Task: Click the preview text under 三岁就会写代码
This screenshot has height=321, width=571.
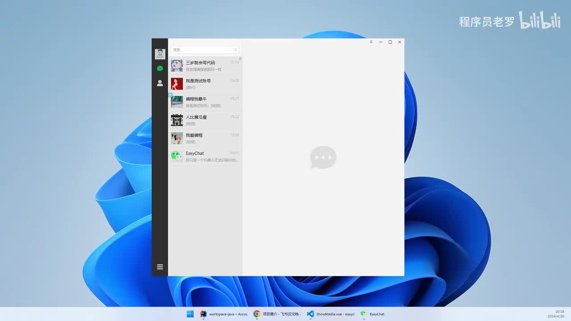Action: click(x=203, y=70)
